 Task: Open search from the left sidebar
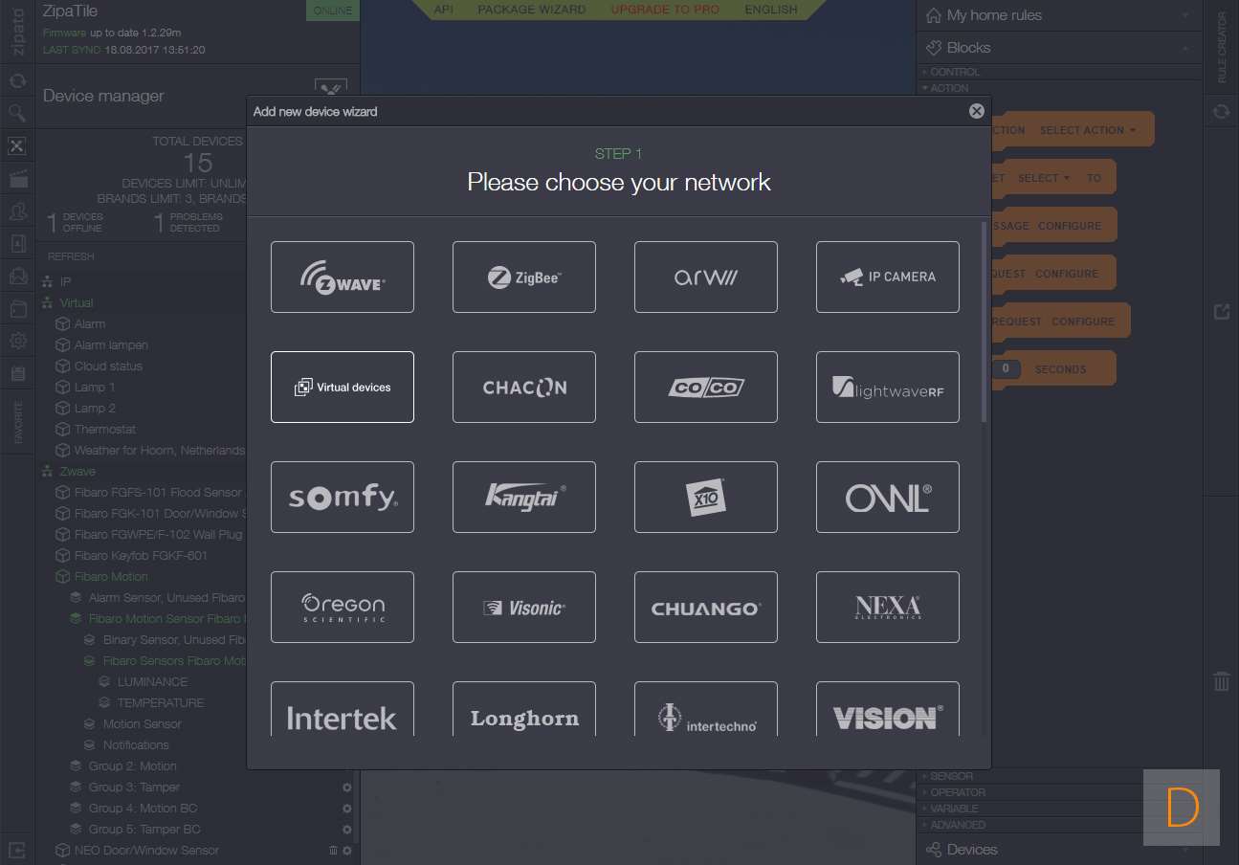click(17, 114)
